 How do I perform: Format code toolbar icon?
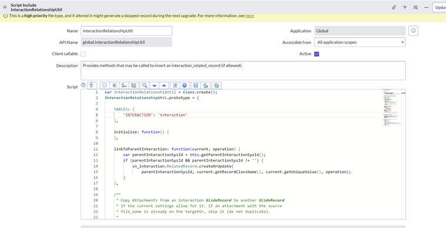(x=114, y=85)
